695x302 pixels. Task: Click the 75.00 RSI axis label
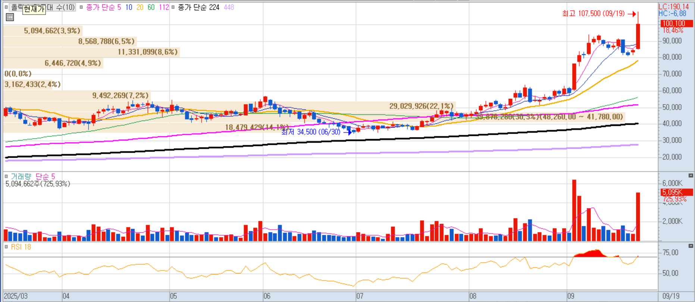pos(670,252)
